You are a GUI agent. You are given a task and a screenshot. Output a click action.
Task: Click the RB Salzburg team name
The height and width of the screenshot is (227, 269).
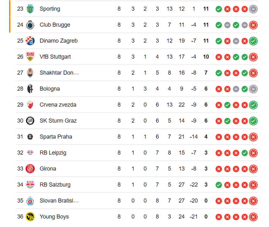point(55,185)
